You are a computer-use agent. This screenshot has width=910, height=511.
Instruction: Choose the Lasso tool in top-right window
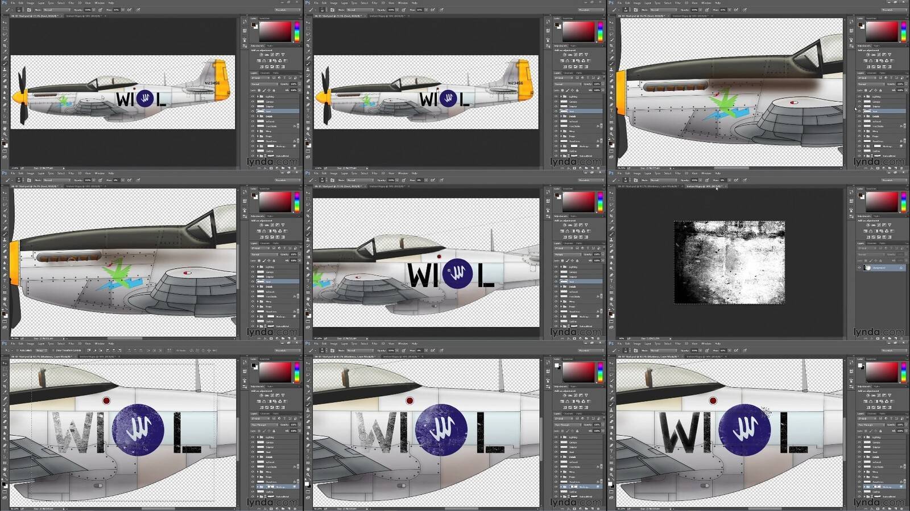pyautogui.click(x=611, y=34)
